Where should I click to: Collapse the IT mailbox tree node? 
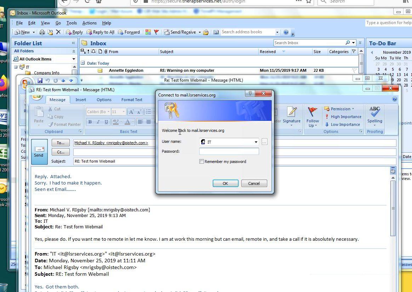(16, 67)
